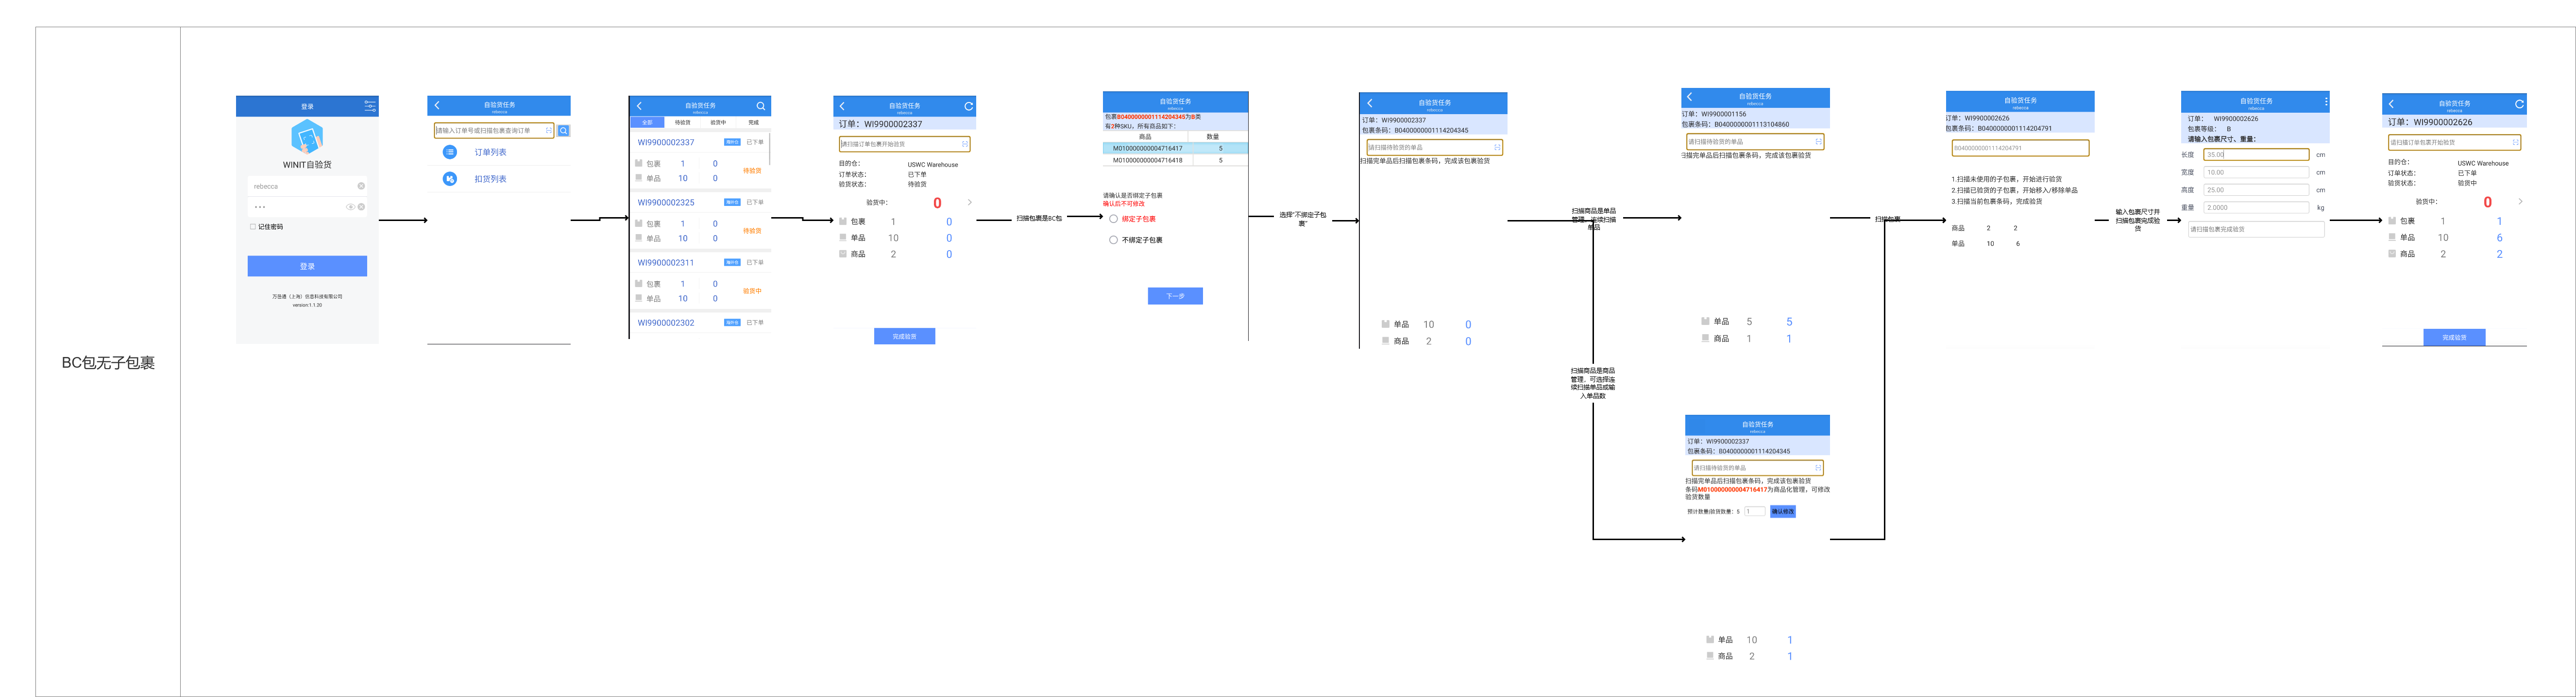Refresh the WI9900002626 order detail screen

(2519, 104)
